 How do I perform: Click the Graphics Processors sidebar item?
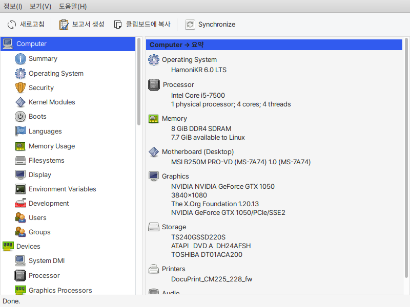(x=60, y=291)
